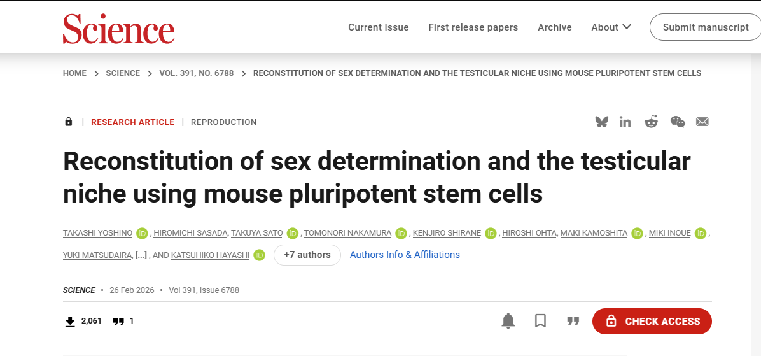Click the Submit manuscript button
761x356 pixels.
pos(706,27)
